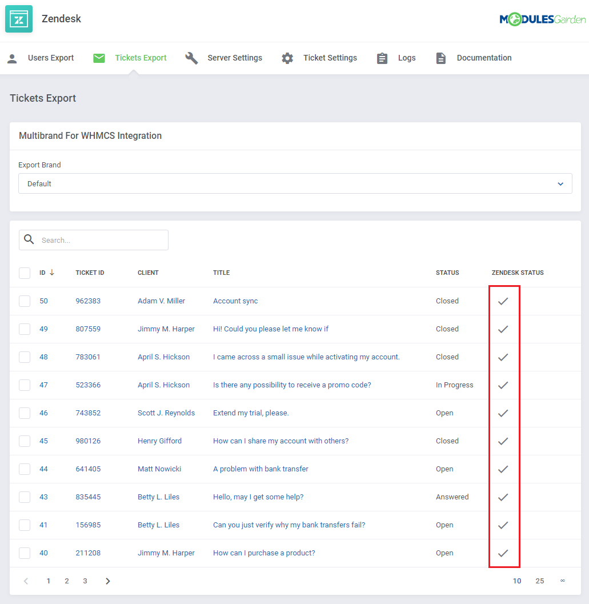The height and width of the screenshot is (604, 589).
Task: Click the Tickets Export envelope icon
Action: click(x=99, y=58)
